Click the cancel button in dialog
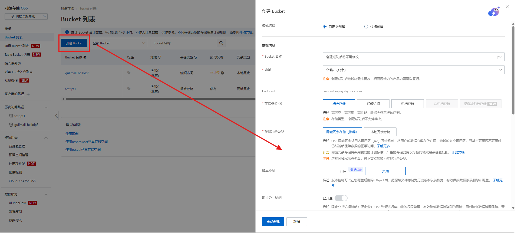This screenshot has height=233, width=515. click(297, 222)
